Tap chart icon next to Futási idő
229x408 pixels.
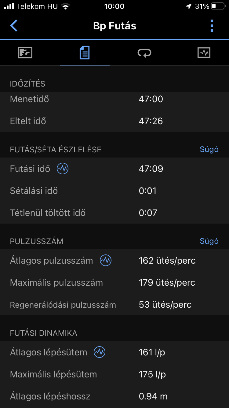coord(63,169)
